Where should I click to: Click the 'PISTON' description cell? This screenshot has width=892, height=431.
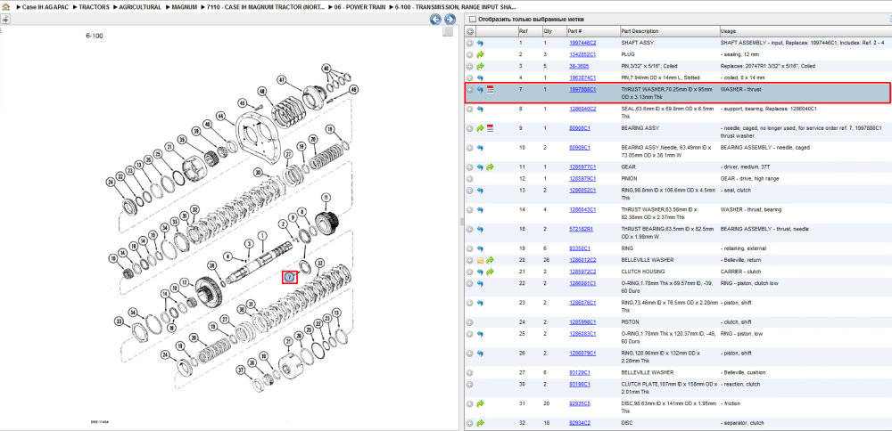click(x=630, y=322)
